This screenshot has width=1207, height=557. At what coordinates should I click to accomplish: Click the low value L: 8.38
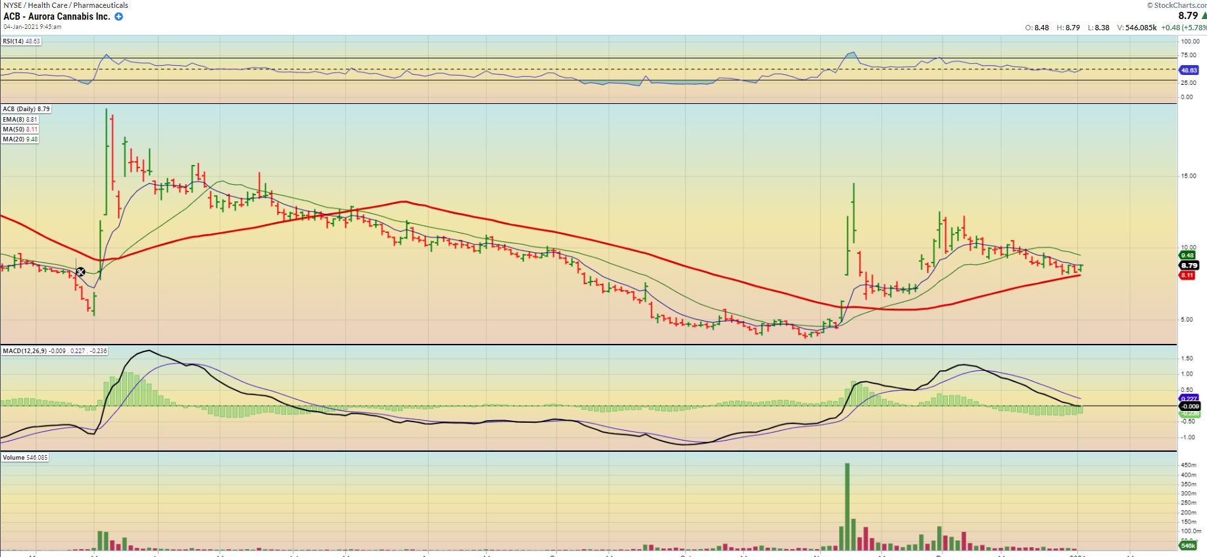(x=1098, y=28)
